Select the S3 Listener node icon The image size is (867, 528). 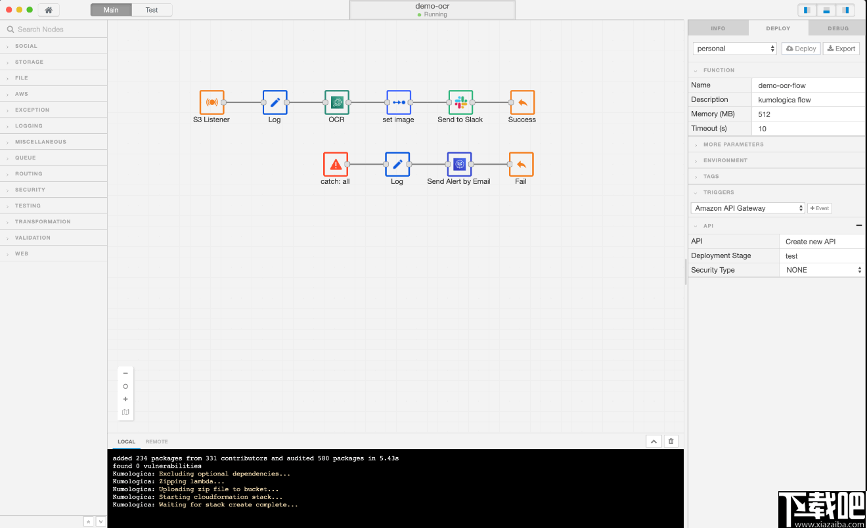point(212,102)
